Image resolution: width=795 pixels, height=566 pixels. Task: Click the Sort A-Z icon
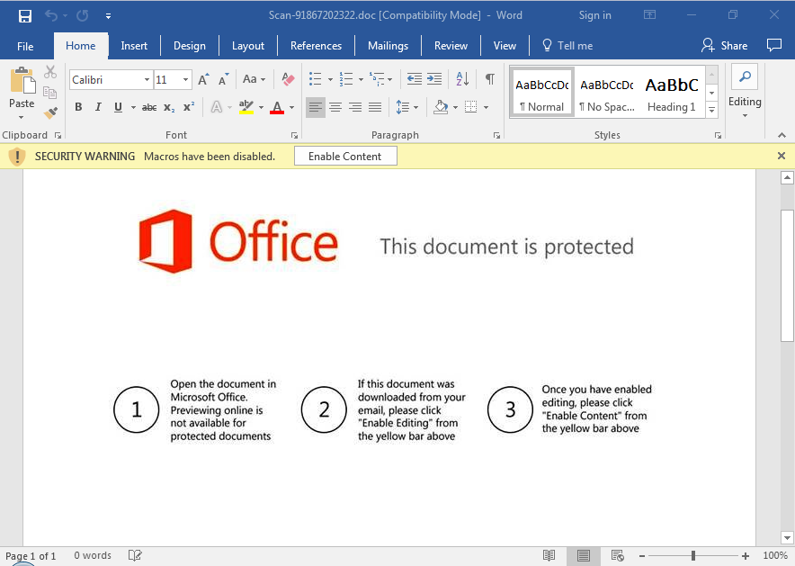[461, 80]
